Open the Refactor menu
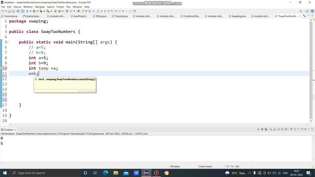 coord(28,7)
